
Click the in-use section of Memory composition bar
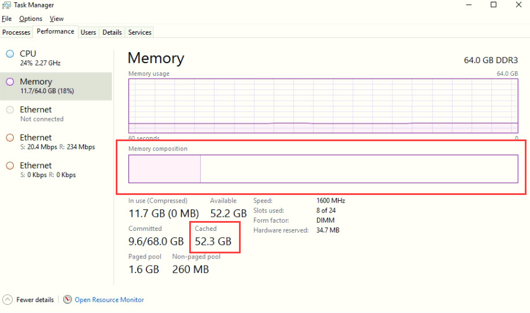[164, 169]
